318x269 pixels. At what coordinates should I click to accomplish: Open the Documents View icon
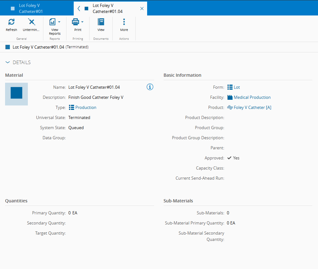(101, 22)
